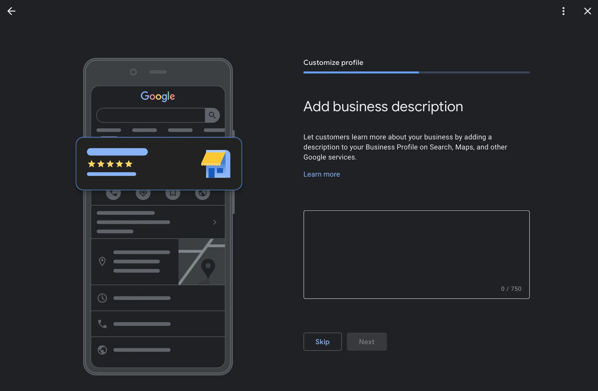598x391 pixels.
Task: Click the clock icon in business listing
Action: click(x=101, y=298)
